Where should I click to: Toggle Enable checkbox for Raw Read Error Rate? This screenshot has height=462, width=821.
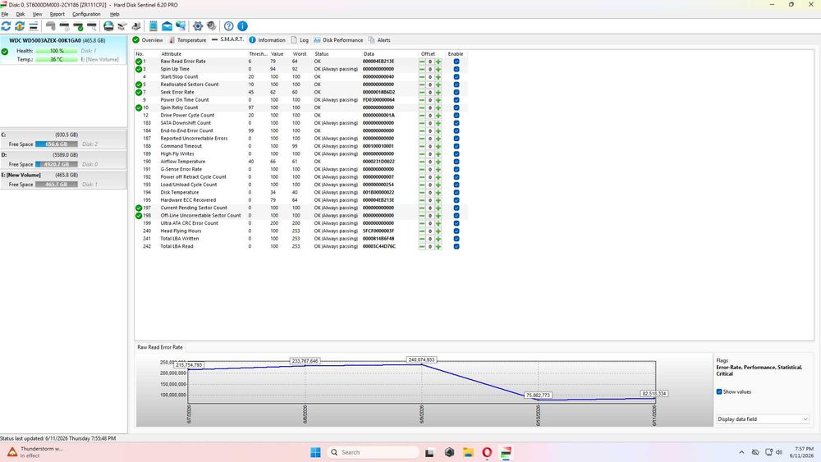(456, 62)
